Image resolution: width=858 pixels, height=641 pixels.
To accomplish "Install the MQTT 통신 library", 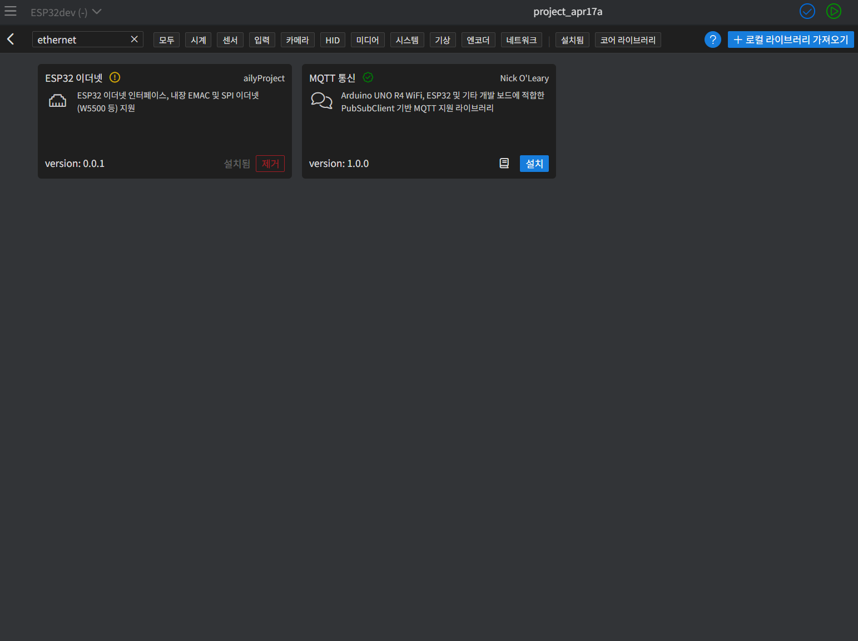I will click(x=534, y=164).
